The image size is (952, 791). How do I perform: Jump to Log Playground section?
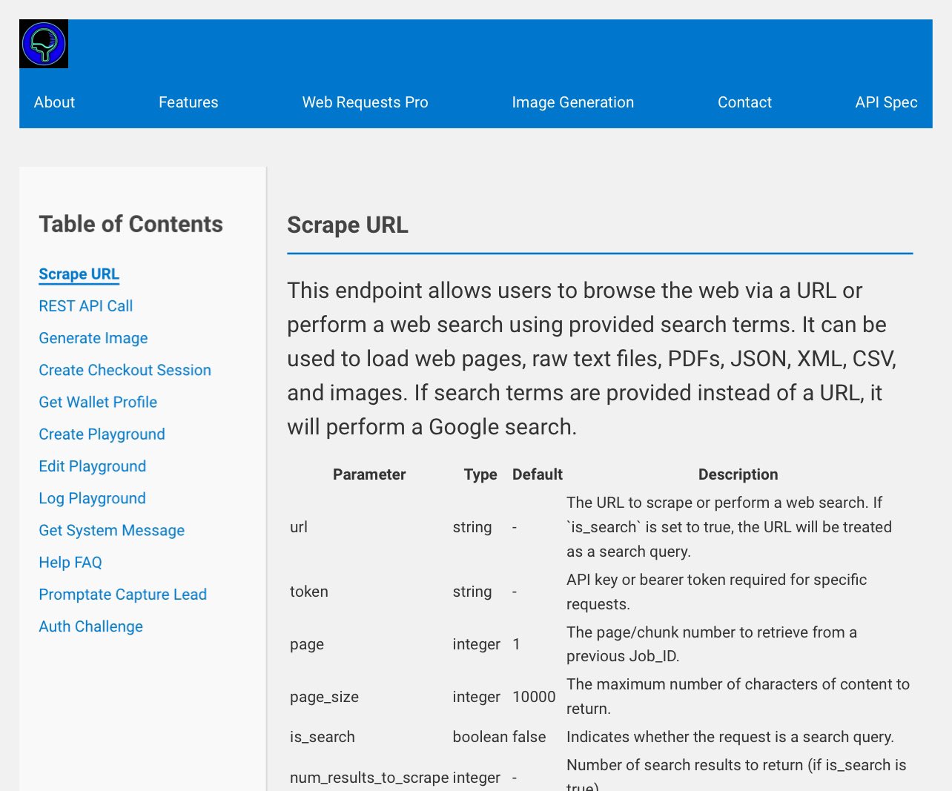(x=93, y=498)
